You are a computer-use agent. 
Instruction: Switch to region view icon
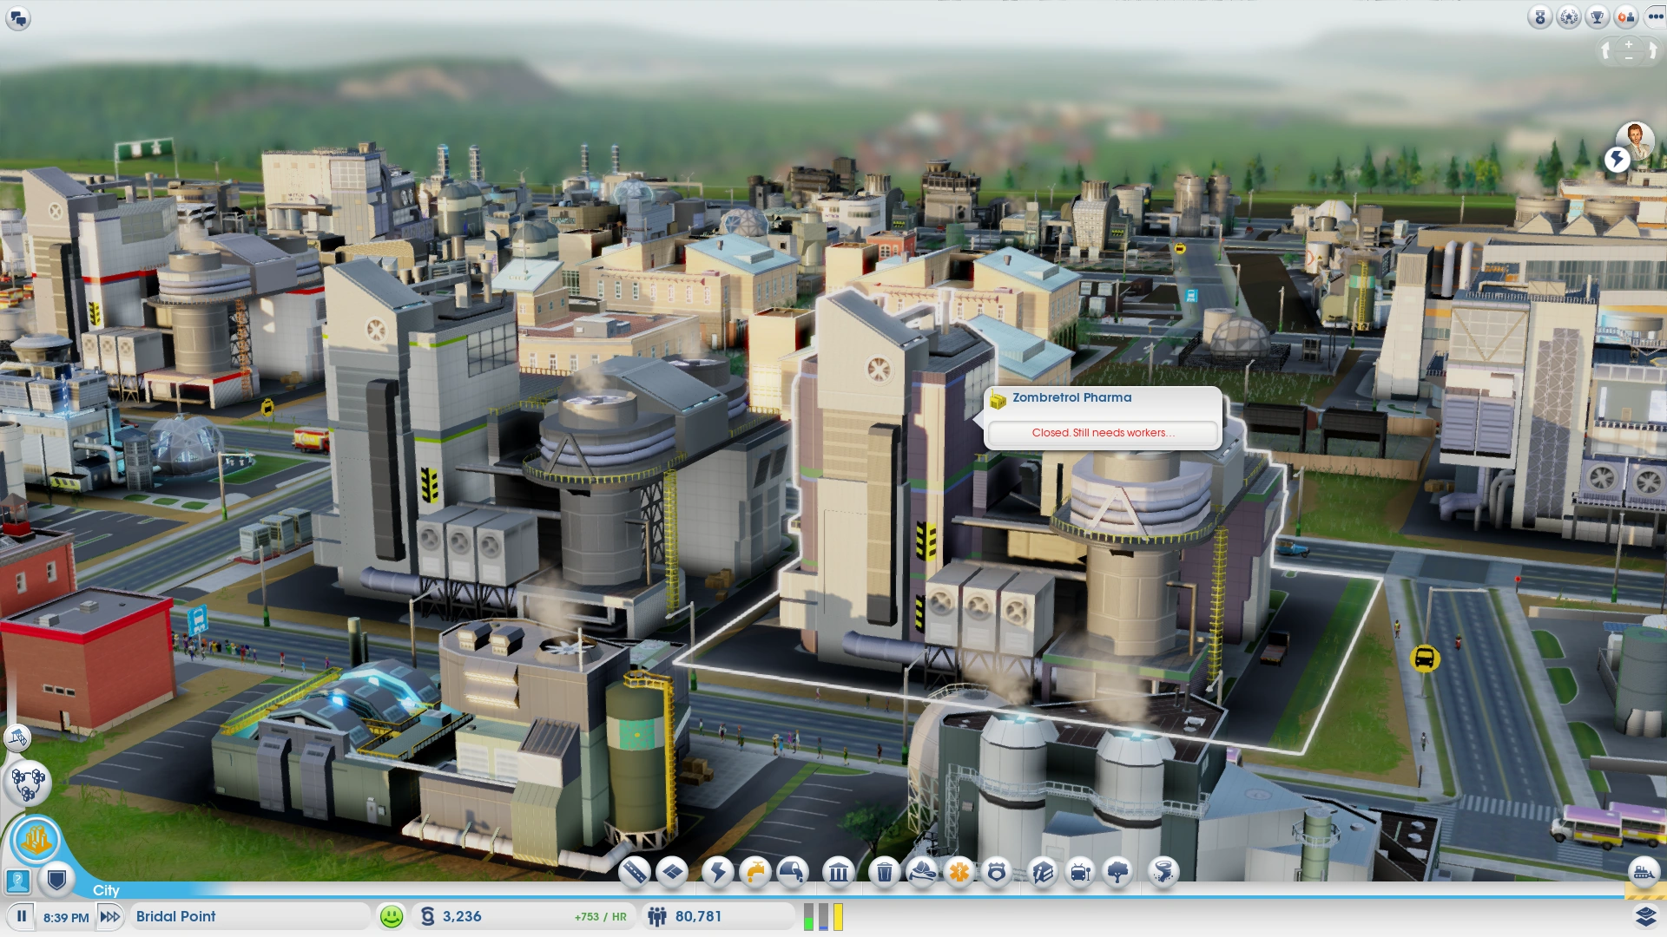coord(29,783)
